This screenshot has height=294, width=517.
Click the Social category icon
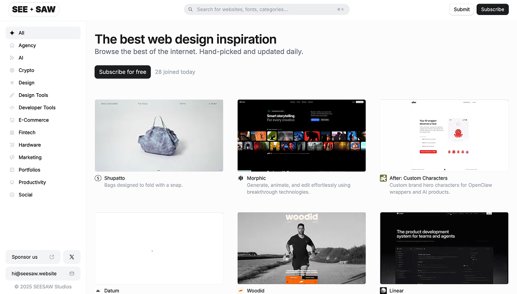[x=12, y=195]
